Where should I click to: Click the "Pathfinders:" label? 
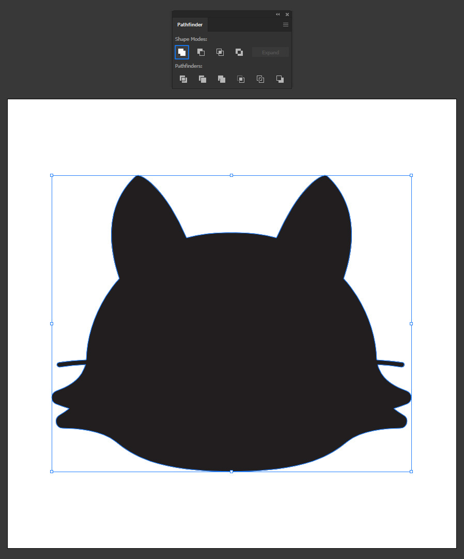pyautogui.click(x=189, y=66)
